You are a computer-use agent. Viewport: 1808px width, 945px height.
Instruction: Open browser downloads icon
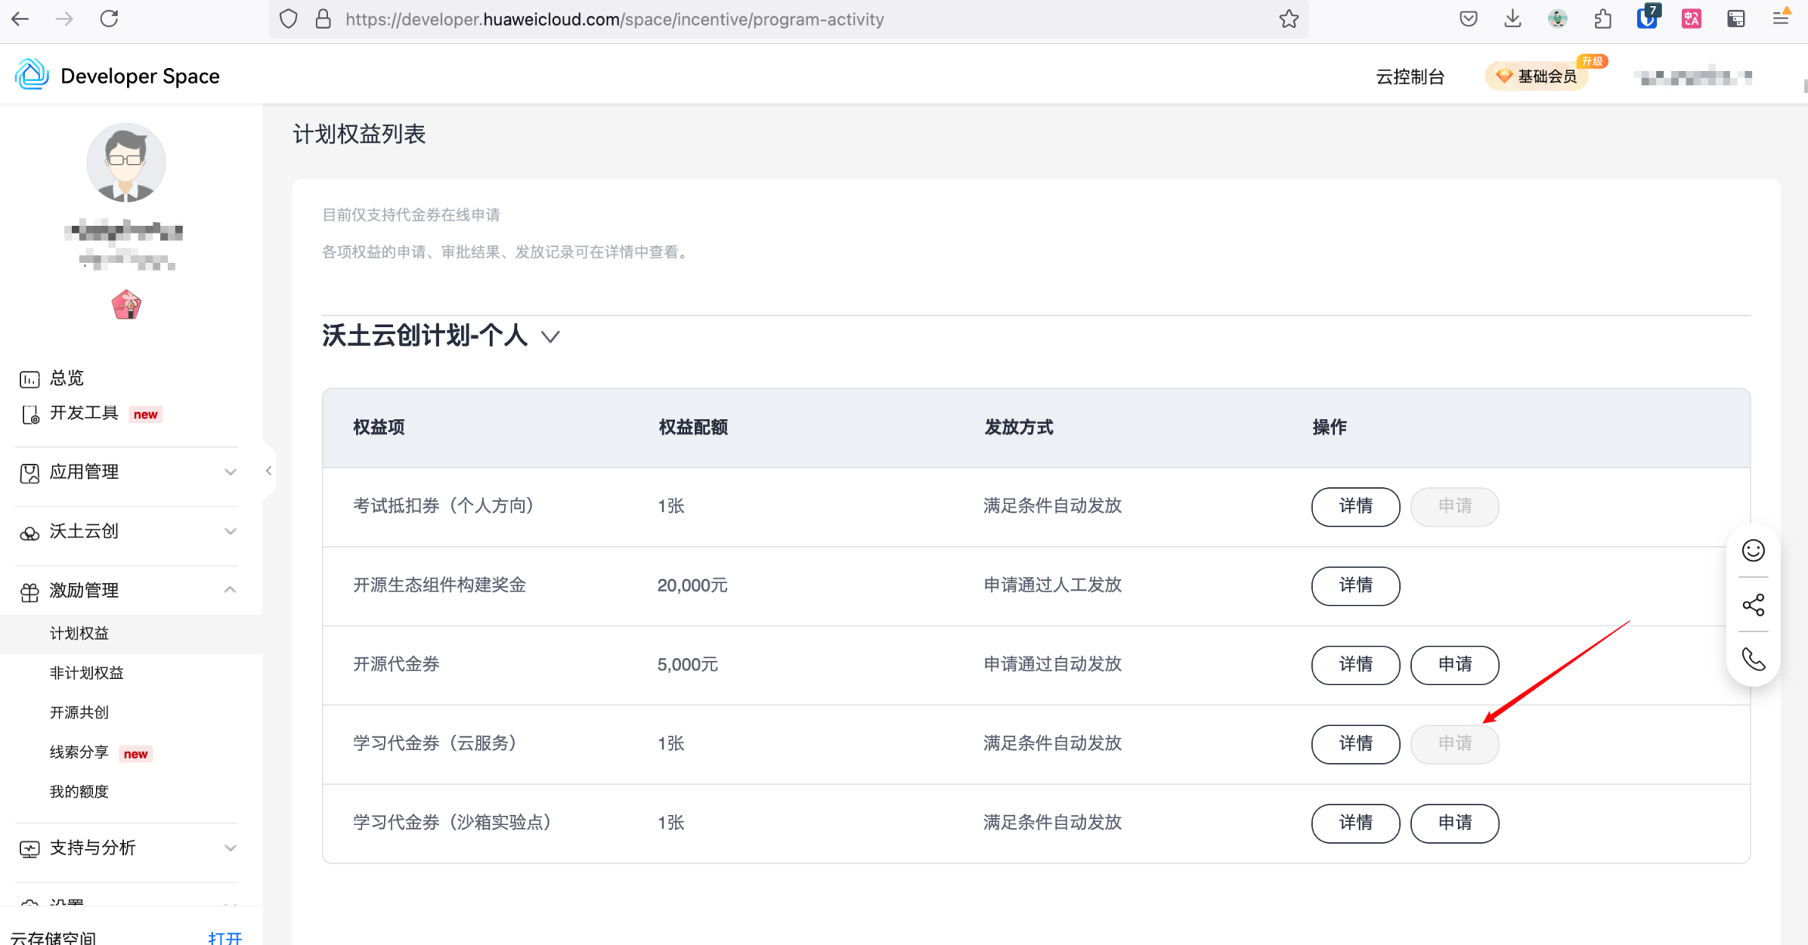point(1512,19)
